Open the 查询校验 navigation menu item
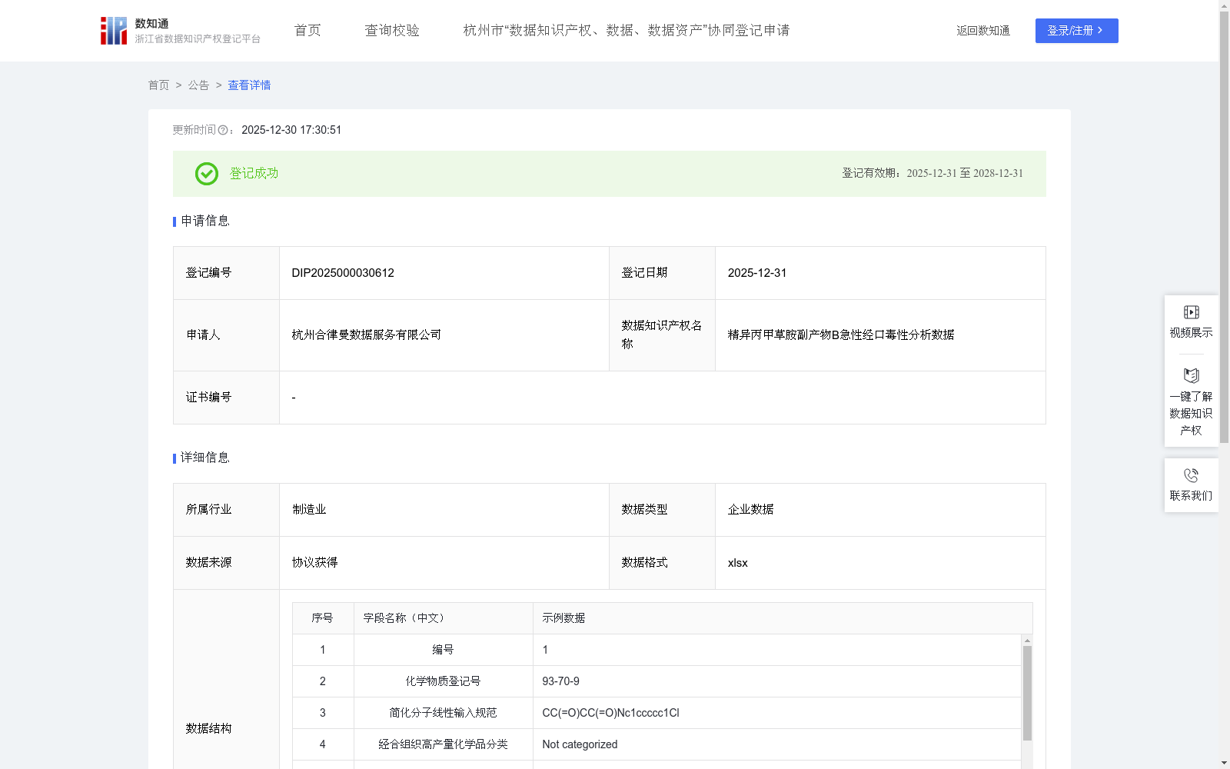The width and height of the screenshot is (1230, 769). [x=392, y=31]
